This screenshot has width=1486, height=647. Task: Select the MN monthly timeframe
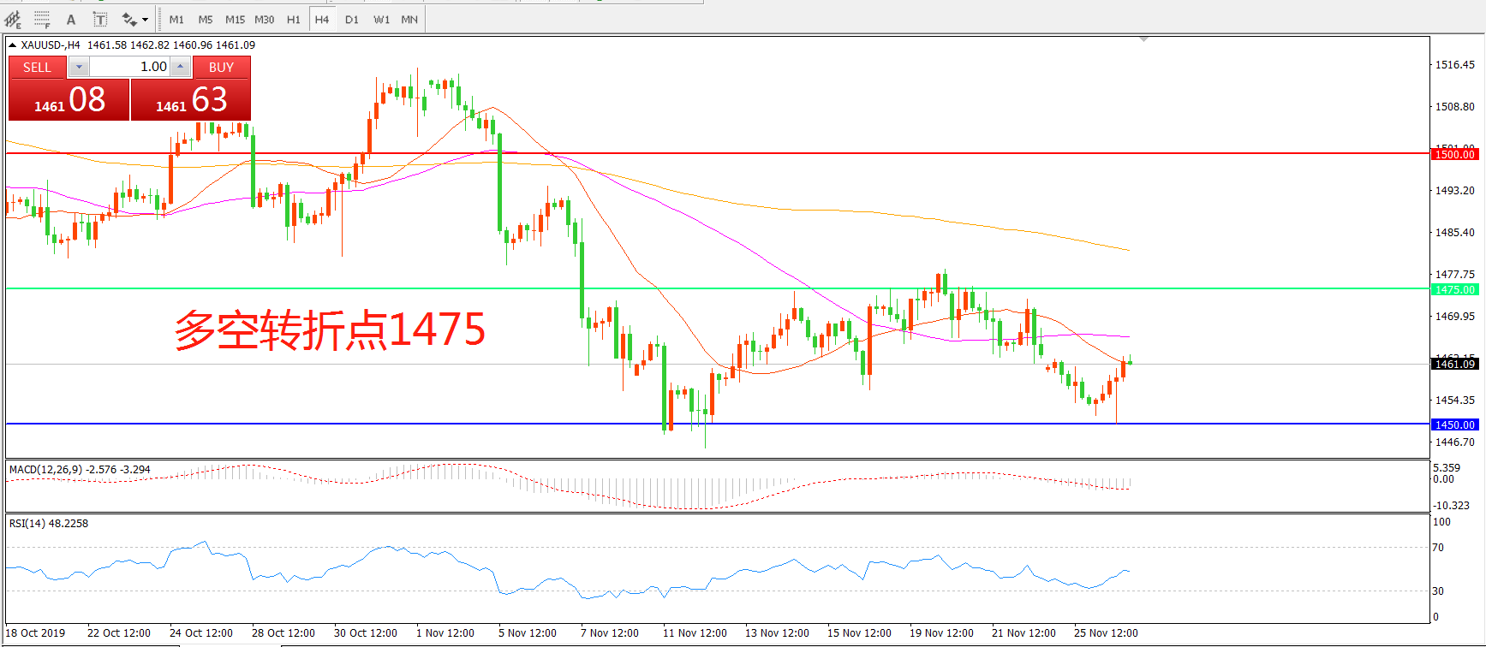409,19
